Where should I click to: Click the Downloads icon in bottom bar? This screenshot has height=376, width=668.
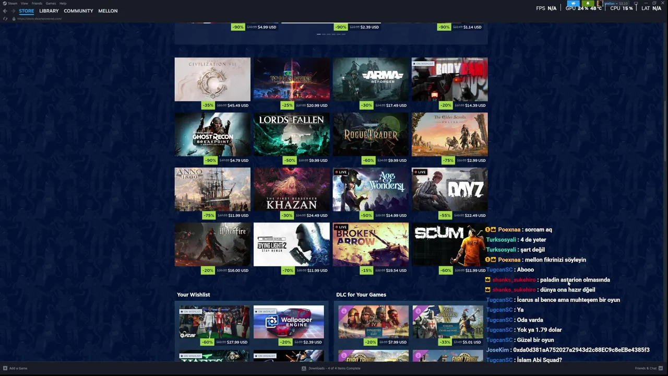(x=304, y=368)
